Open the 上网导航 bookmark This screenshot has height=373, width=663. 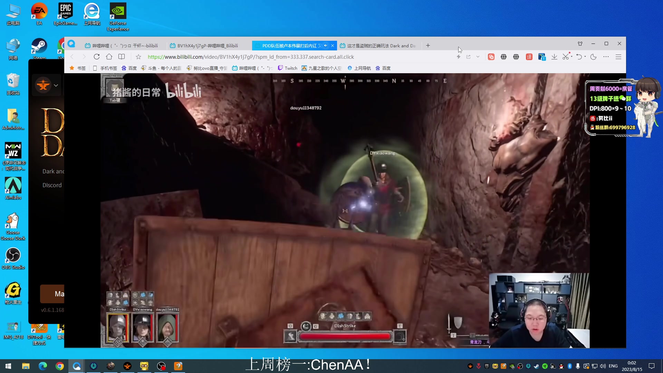tap(359, 68)
